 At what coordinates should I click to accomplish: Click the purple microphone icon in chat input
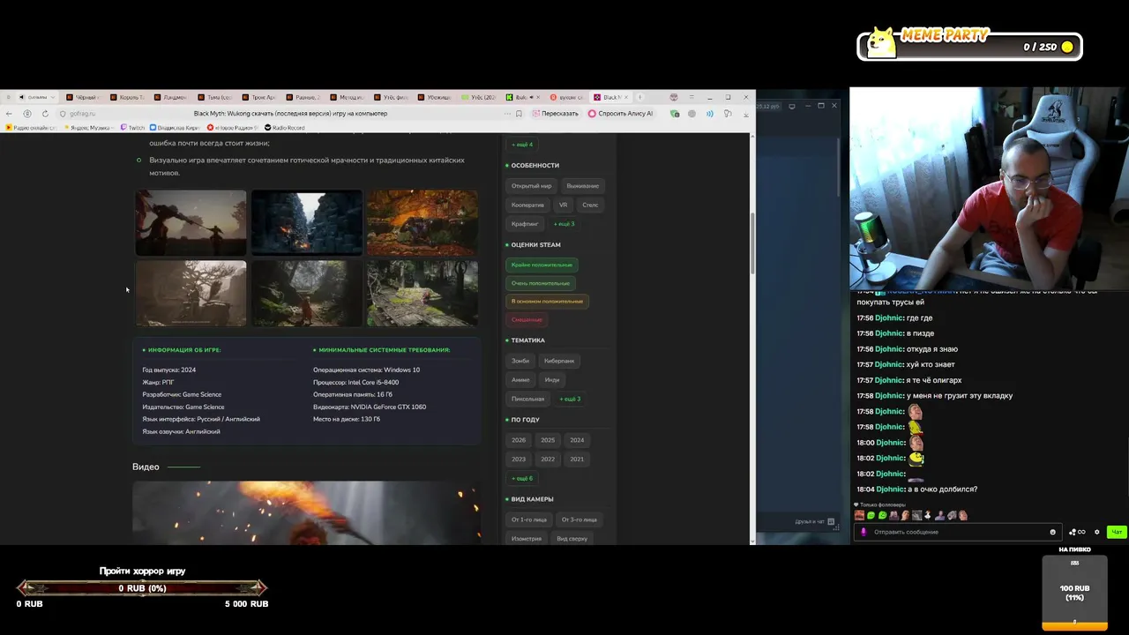[864, 532]
